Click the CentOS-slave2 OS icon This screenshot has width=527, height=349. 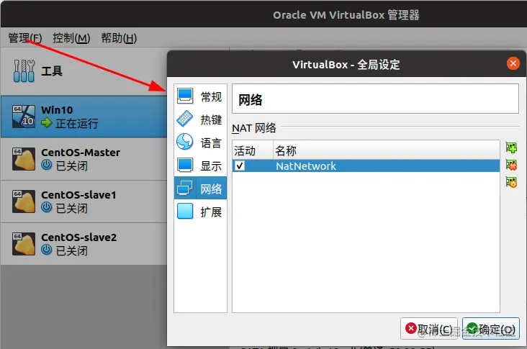24,244
